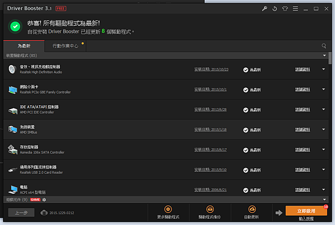Click the install date 2015/9/10

pyautogui.click(x=210, y=170)
